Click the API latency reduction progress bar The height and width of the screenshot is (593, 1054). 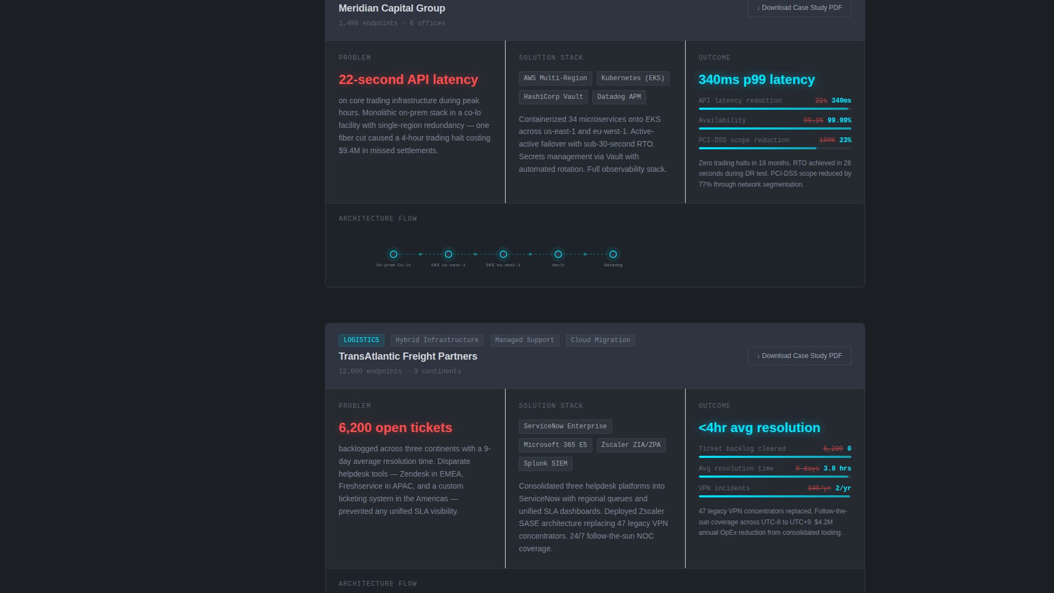(x=775, y=109)
